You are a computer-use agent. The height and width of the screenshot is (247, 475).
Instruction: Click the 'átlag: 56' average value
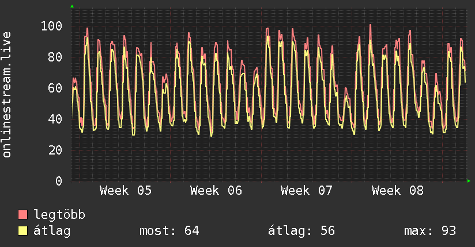coord(301,231)
